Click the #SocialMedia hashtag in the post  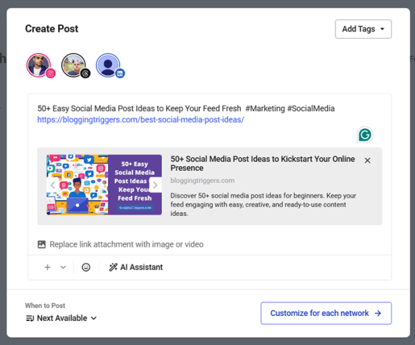(x=311, y=108)
